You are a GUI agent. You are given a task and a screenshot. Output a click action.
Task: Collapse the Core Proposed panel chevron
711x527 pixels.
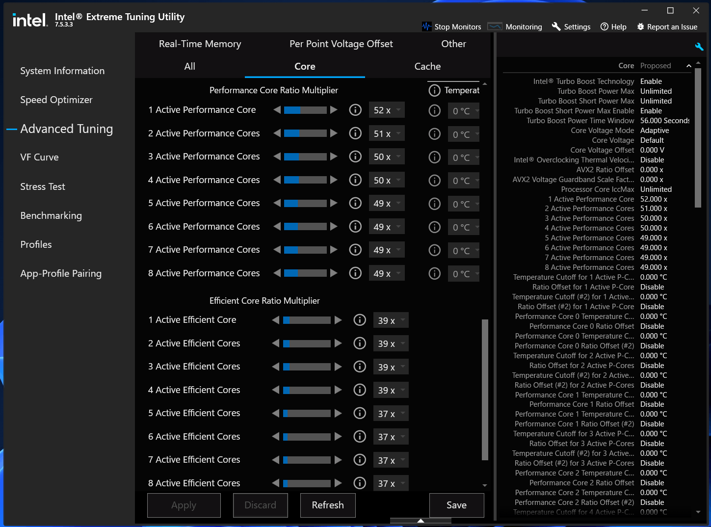[688, 66]
